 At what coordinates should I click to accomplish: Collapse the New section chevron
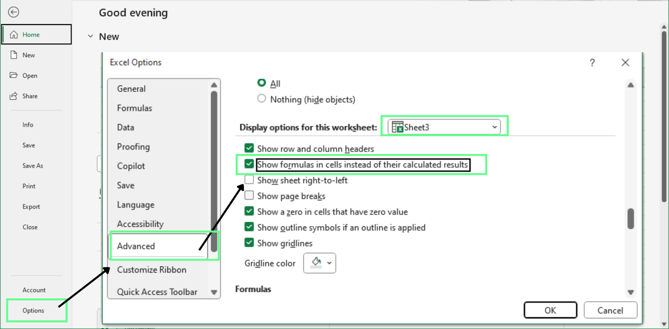tap(90, 36)
